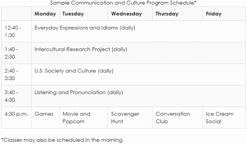Click the Wednesday column header
Image resolution: width=247 pixels, height=144 pixels.
130,14
